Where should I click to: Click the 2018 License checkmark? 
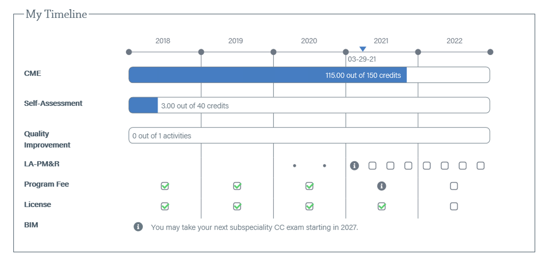tap(165, 206)
